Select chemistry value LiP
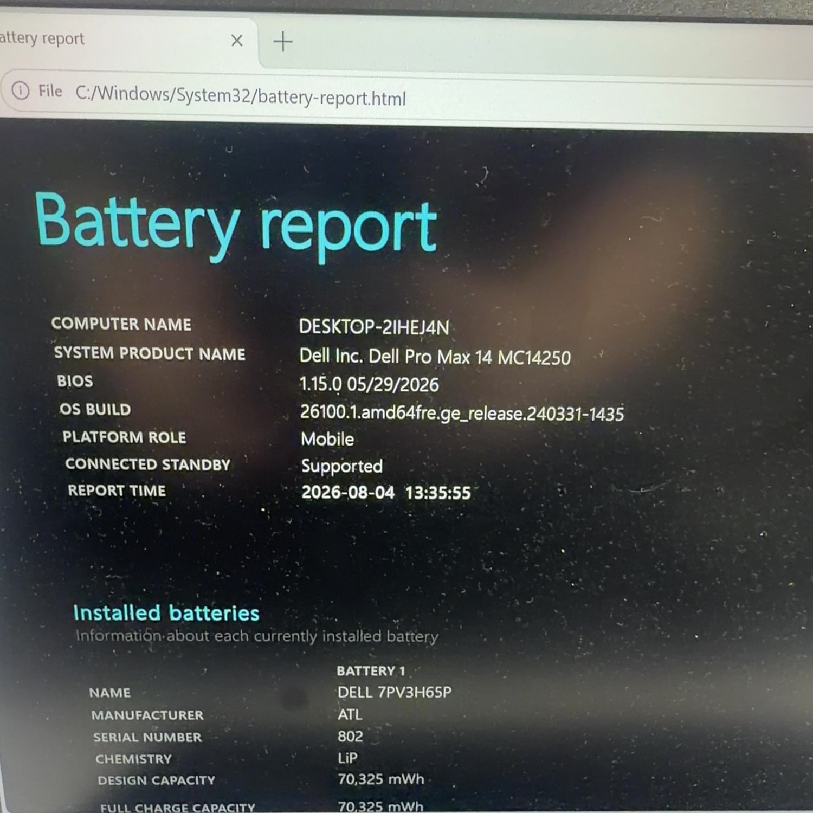 347,758
